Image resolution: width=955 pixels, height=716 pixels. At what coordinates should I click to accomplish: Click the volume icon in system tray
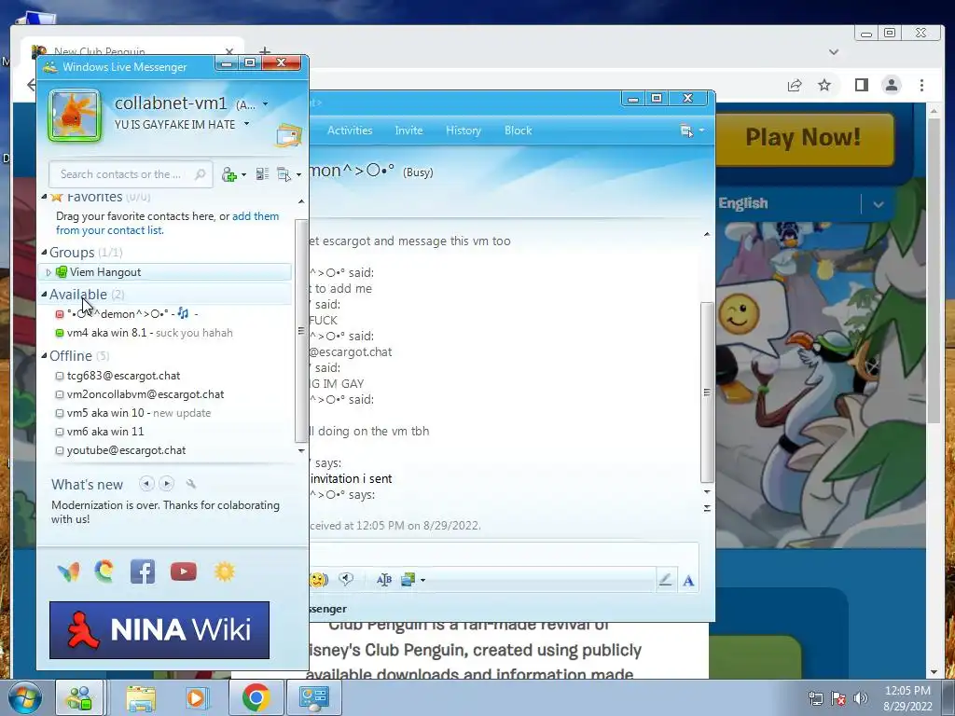click(861, 698)
